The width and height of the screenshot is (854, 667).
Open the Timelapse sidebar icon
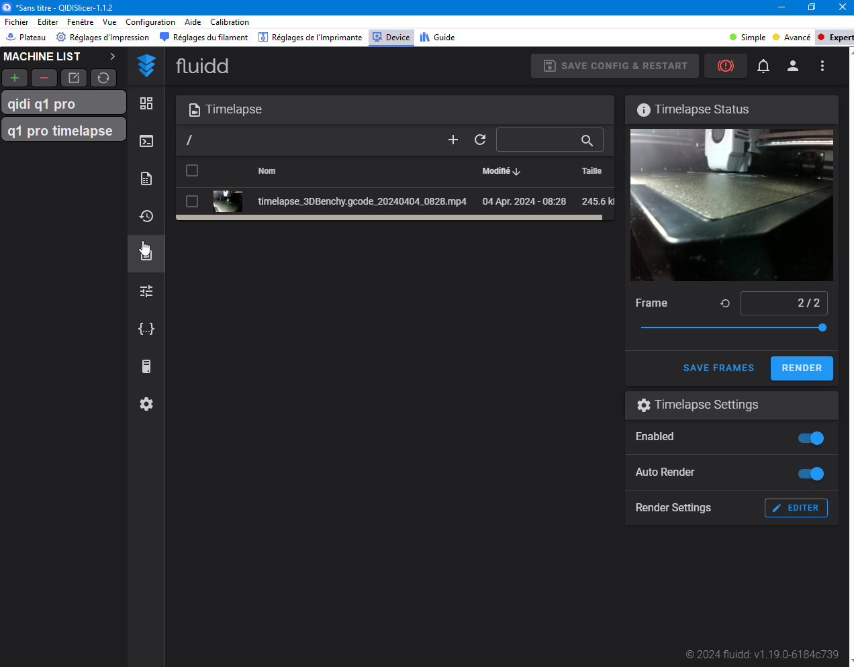146,254
